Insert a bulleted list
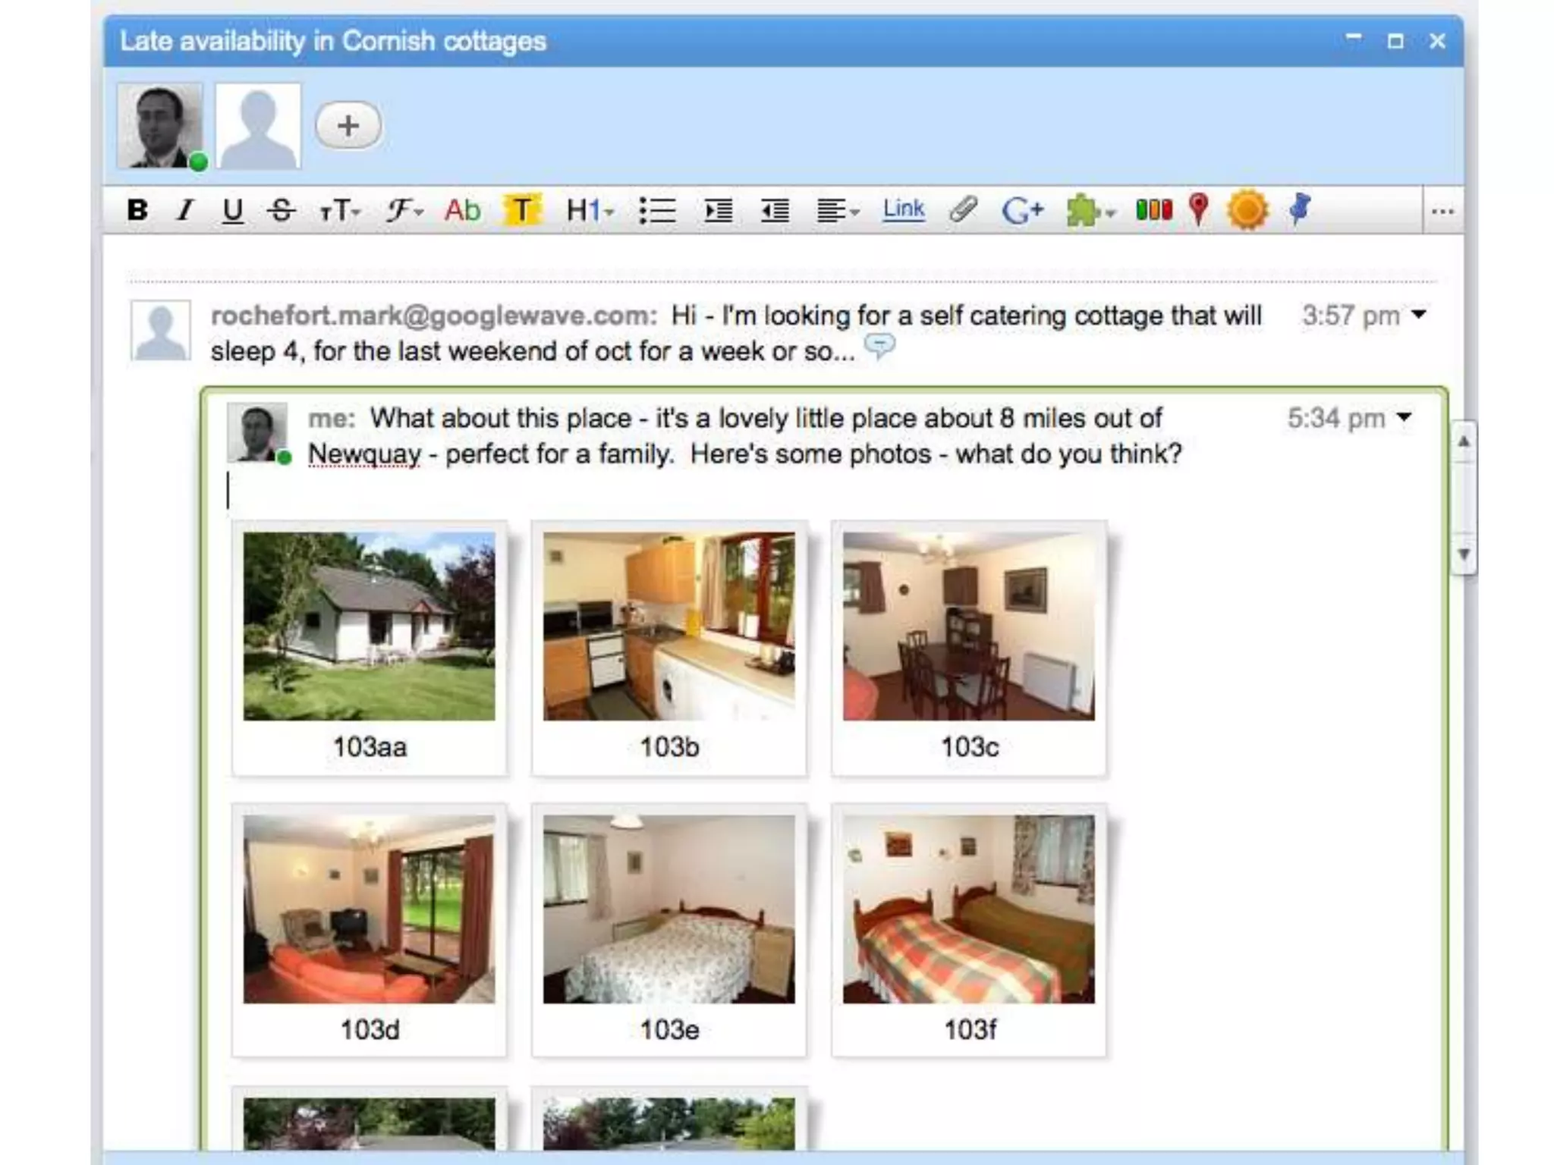Screen dimensions: 1554x1165 click(x=656, y=210)
